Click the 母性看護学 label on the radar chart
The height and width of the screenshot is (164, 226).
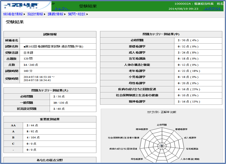137,159
